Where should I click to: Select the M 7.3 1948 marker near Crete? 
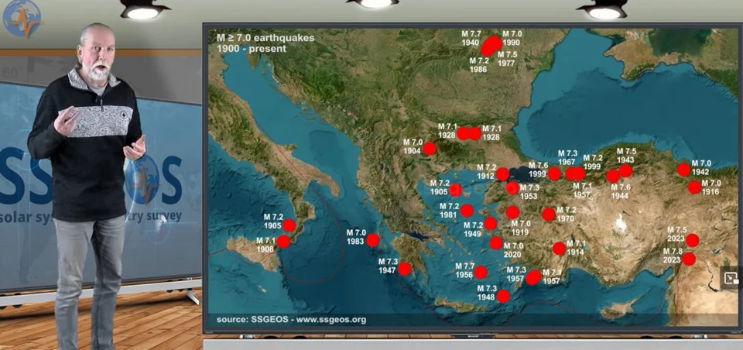click(x=503, y=296)
